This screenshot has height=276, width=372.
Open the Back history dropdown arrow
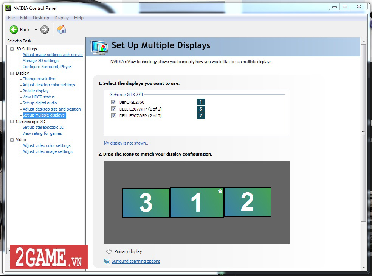coord(36,30)
